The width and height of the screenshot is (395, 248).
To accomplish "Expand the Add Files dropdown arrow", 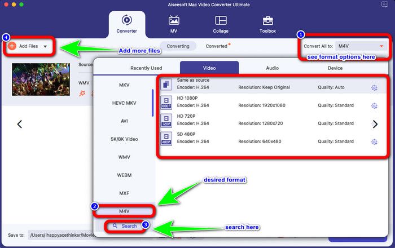I will point(45,46).
